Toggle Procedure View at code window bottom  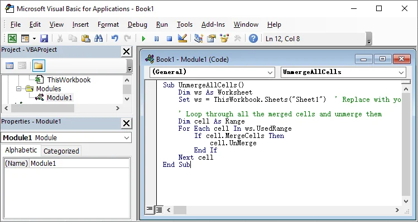pyautogui.click(x=150, y=210)
